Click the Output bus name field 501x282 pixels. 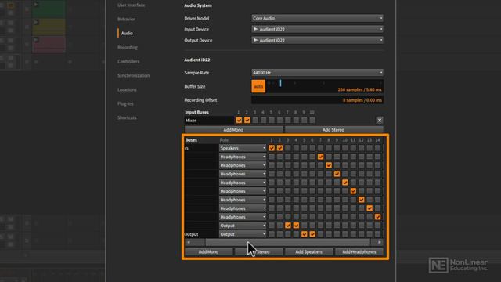pos(201,234)
